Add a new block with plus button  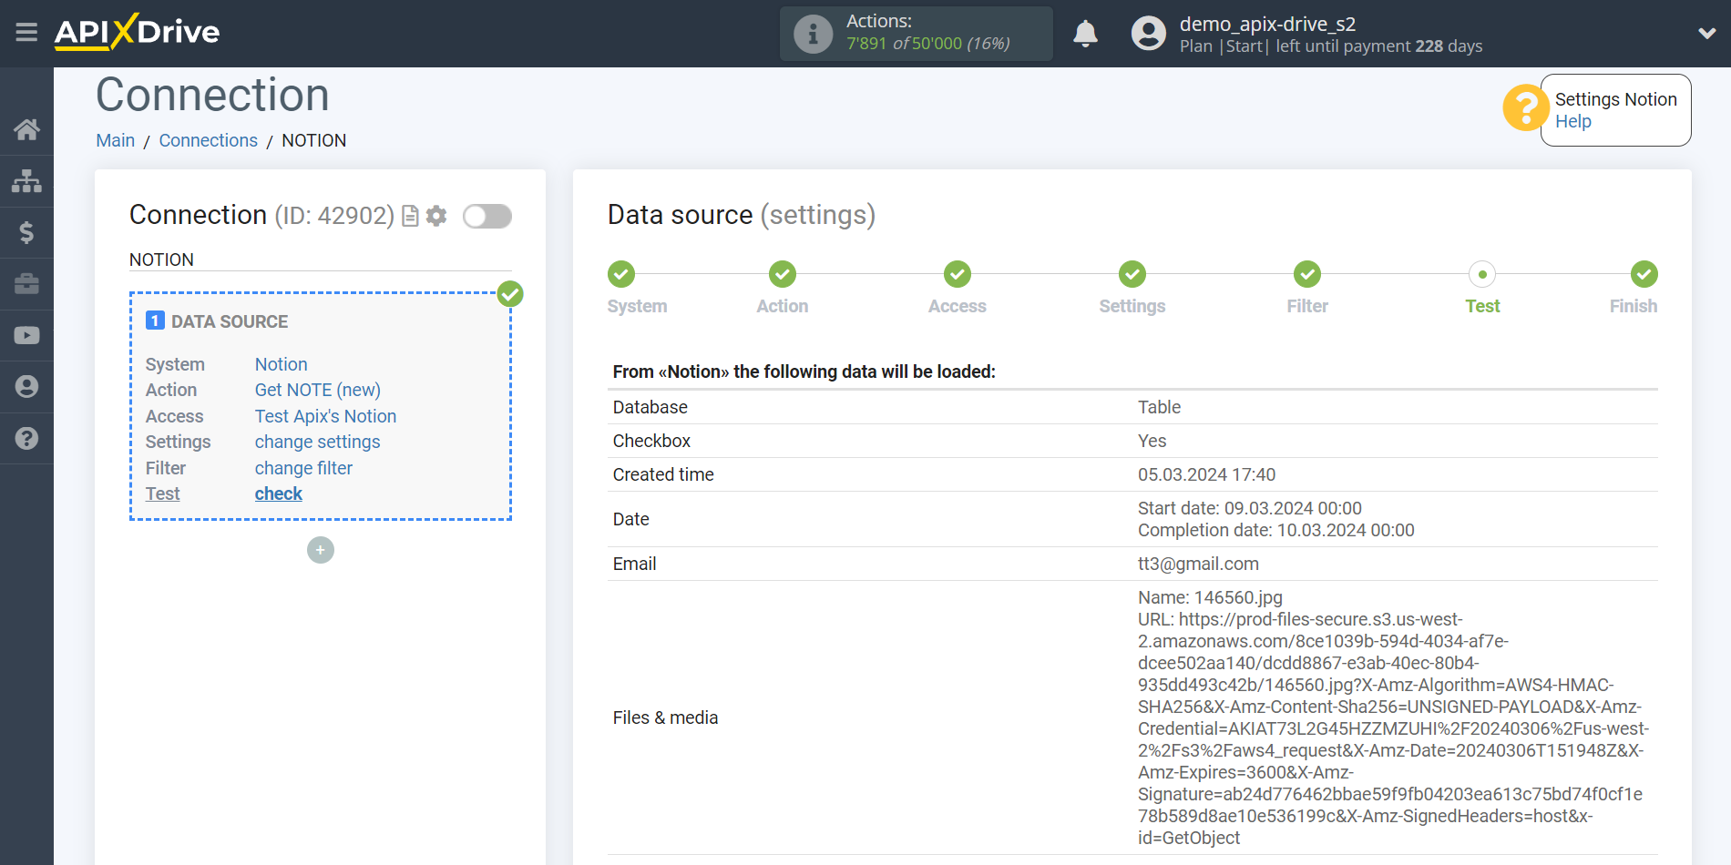coord(321,550)
